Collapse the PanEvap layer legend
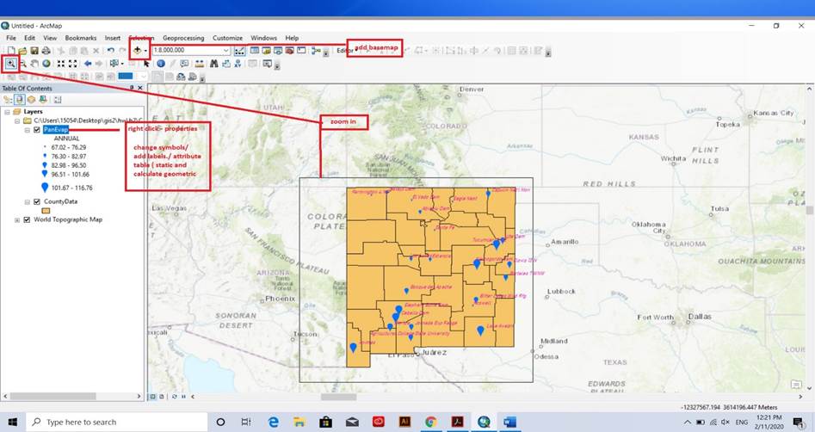 27,129
